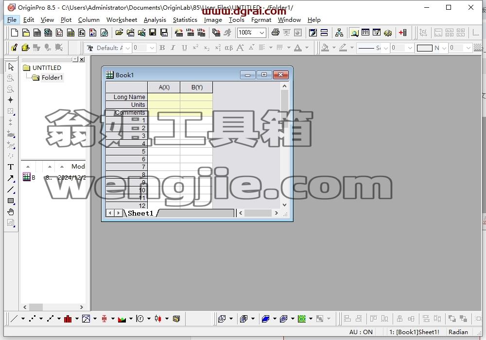This screenshot has width=486, height=340.
Task: Open the Plot menu
Action: (x=66, y=20)
